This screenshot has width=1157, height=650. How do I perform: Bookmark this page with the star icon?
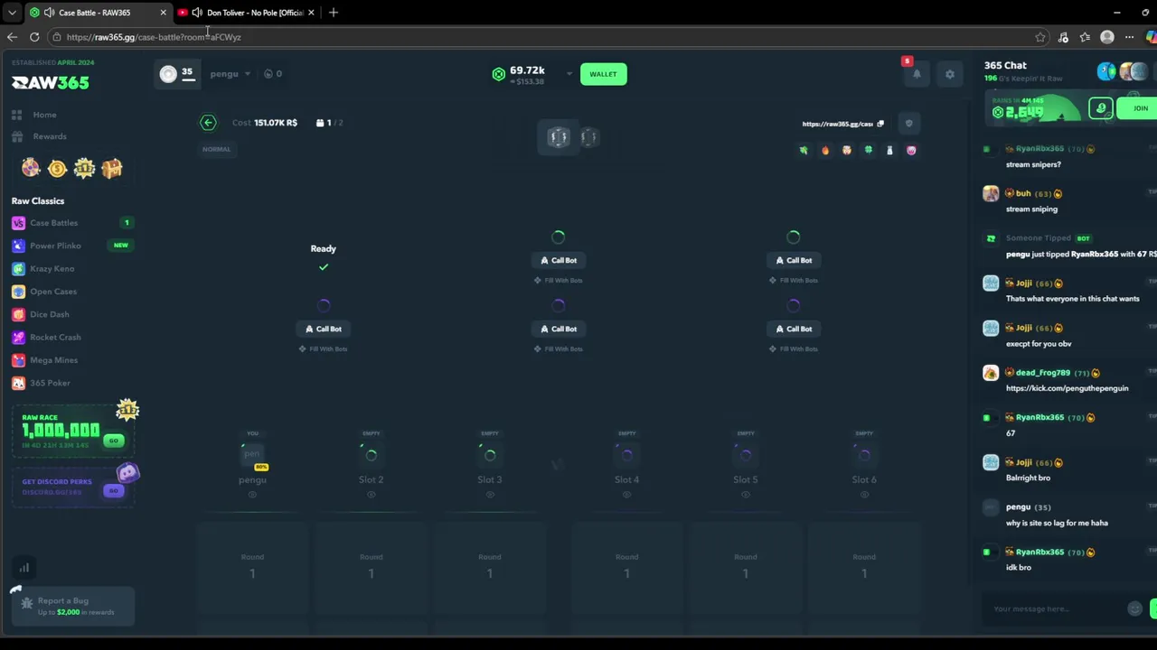[1040, 37]
